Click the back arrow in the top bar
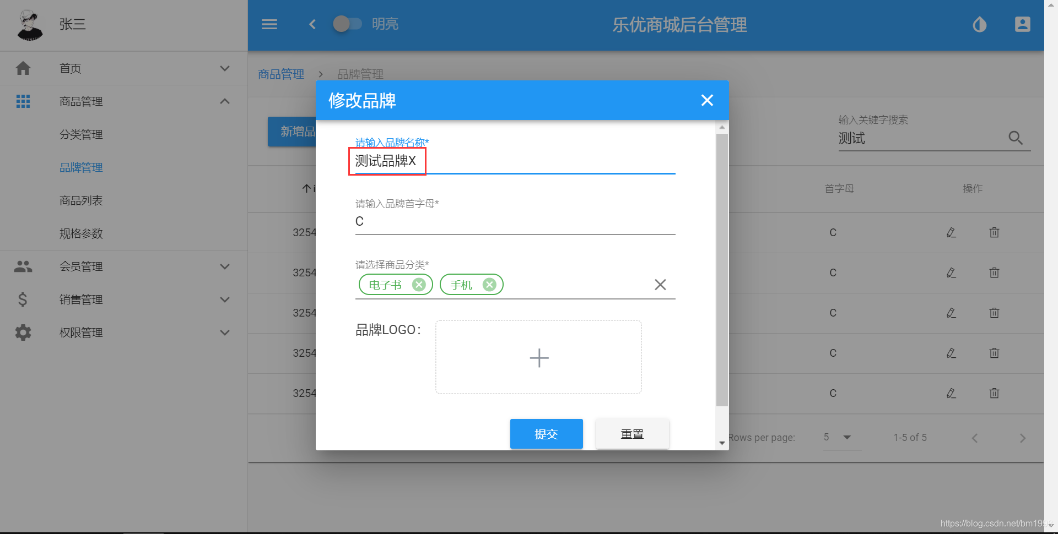 (x=312, y=24)
